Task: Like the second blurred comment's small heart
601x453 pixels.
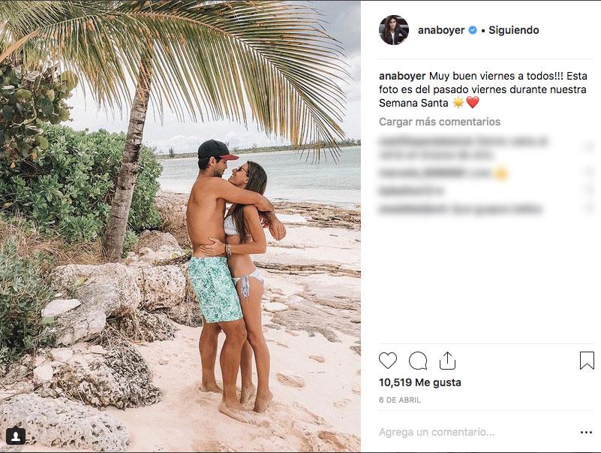Action: [x=589, y=172]
